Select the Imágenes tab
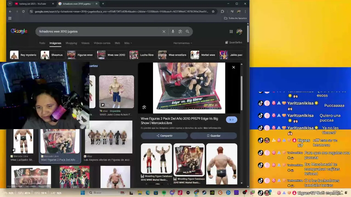 [55, 43]
